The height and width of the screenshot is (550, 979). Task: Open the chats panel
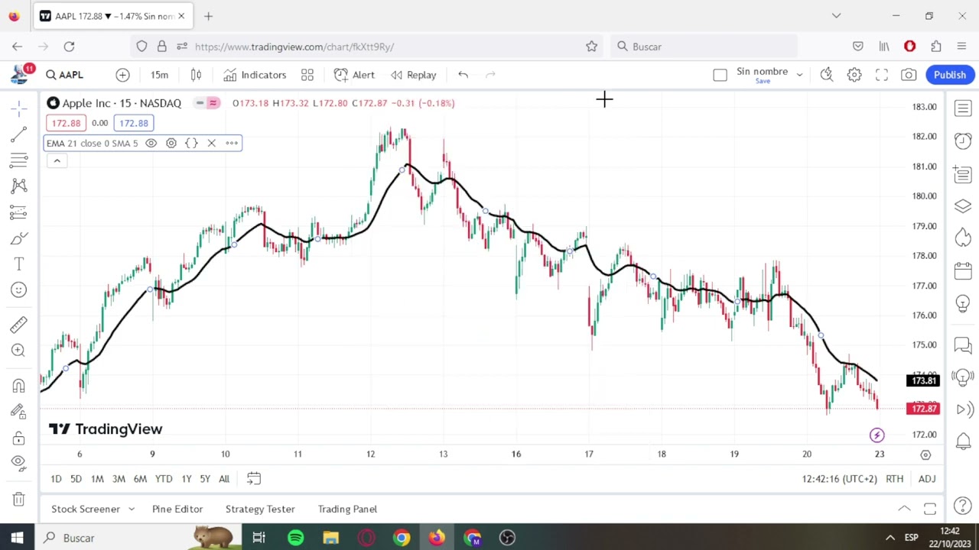click(963, 346)
